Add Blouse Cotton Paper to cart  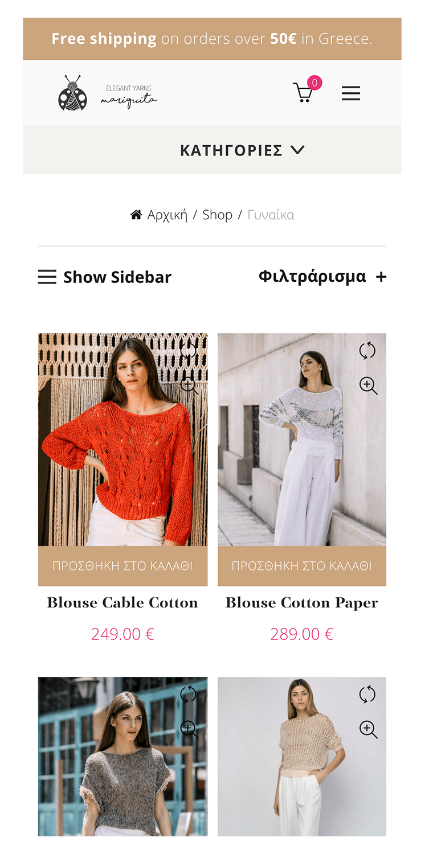tap(302, 566)
